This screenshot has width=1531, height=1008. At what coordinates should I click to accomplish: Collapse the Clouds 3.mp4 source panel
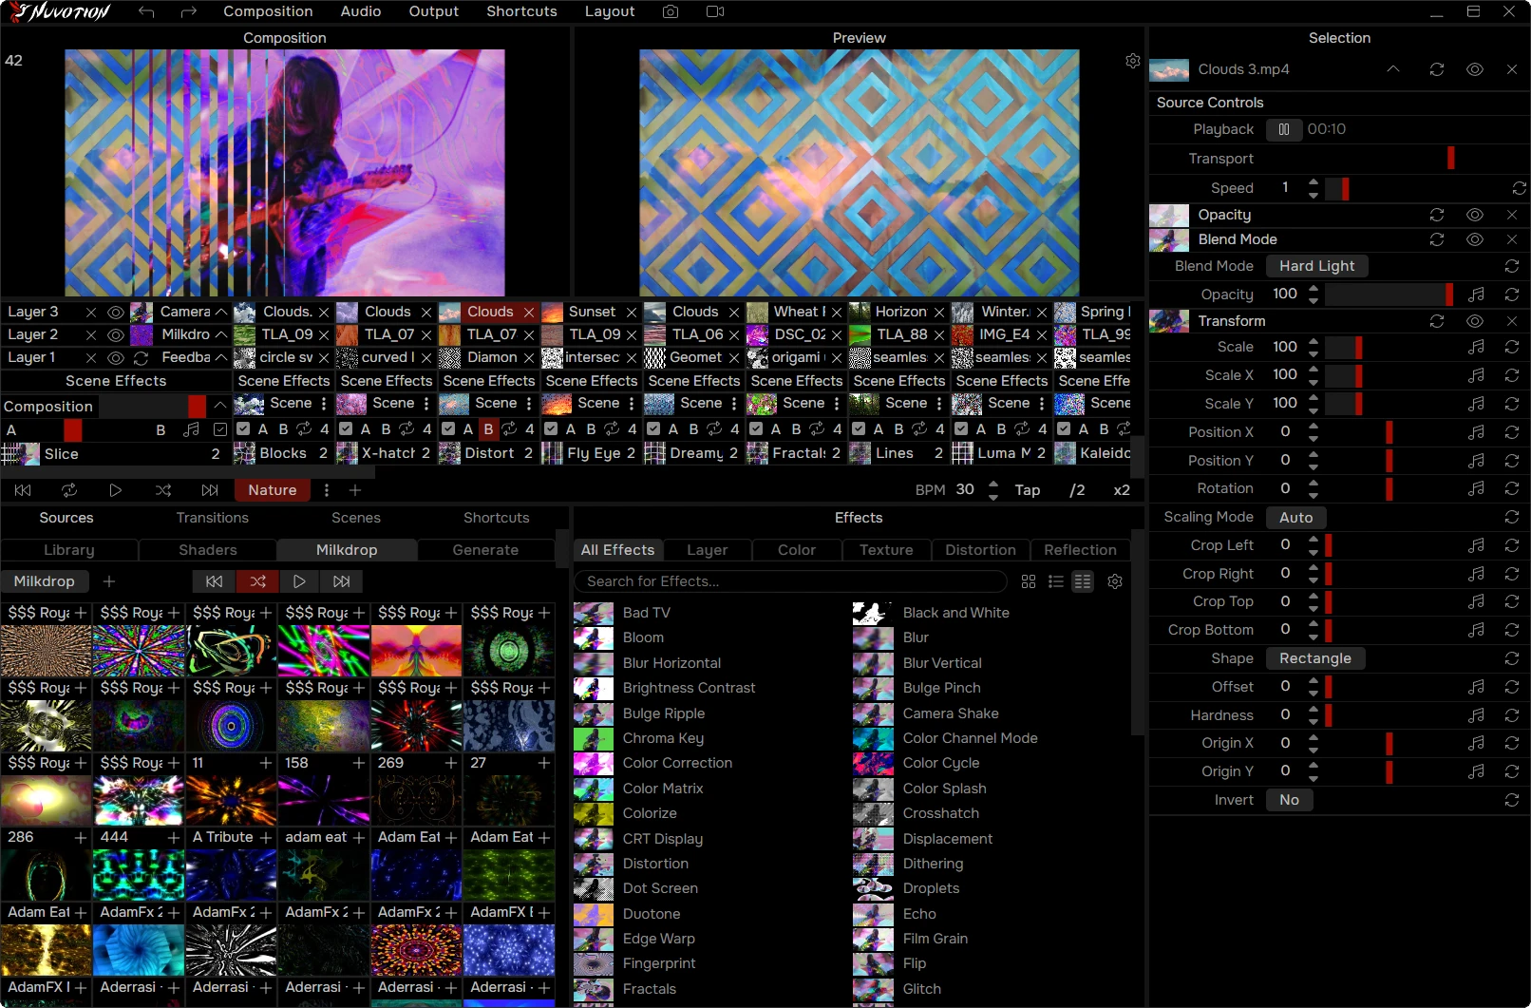[1393, 69]
